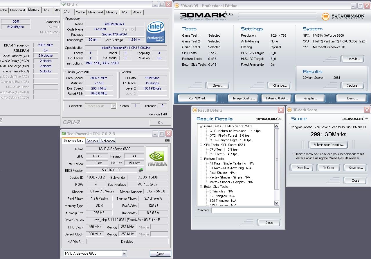
Task: Collapse the CPU Tests tree node
Action: 201,145
